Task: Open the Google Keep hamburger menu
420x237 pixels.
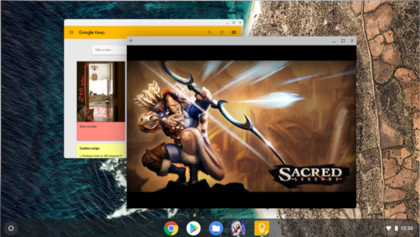Action: pyautogui.click(x=71, y=33)
